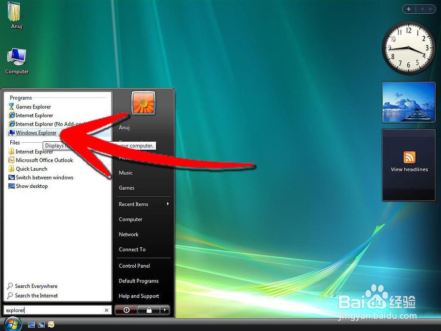Click sidebar next gadgets arrow
This screenshot has height=331, width=441.
click(430, 9)
